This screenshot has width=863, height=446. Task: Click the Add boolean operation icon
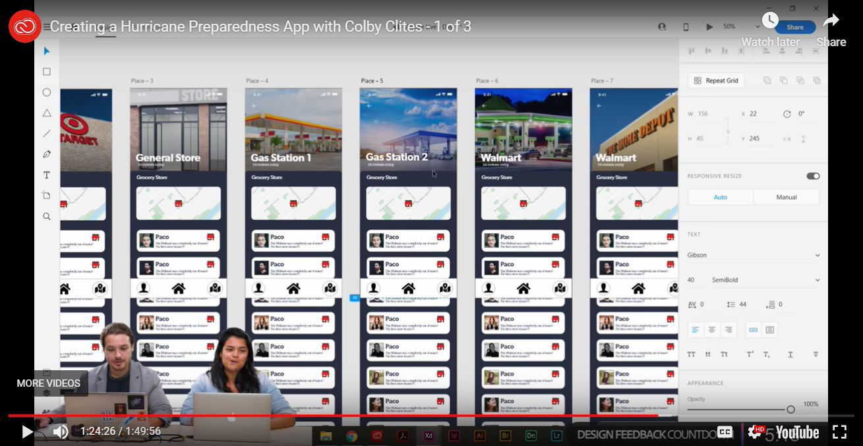click(767, 80)
